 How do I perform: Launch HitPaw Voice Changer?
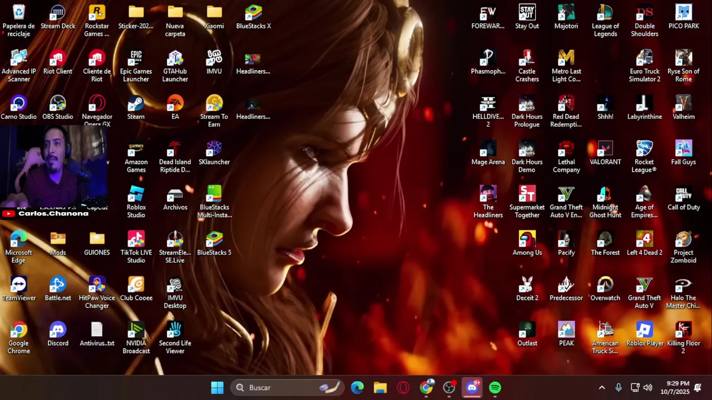tap(97, 293)
